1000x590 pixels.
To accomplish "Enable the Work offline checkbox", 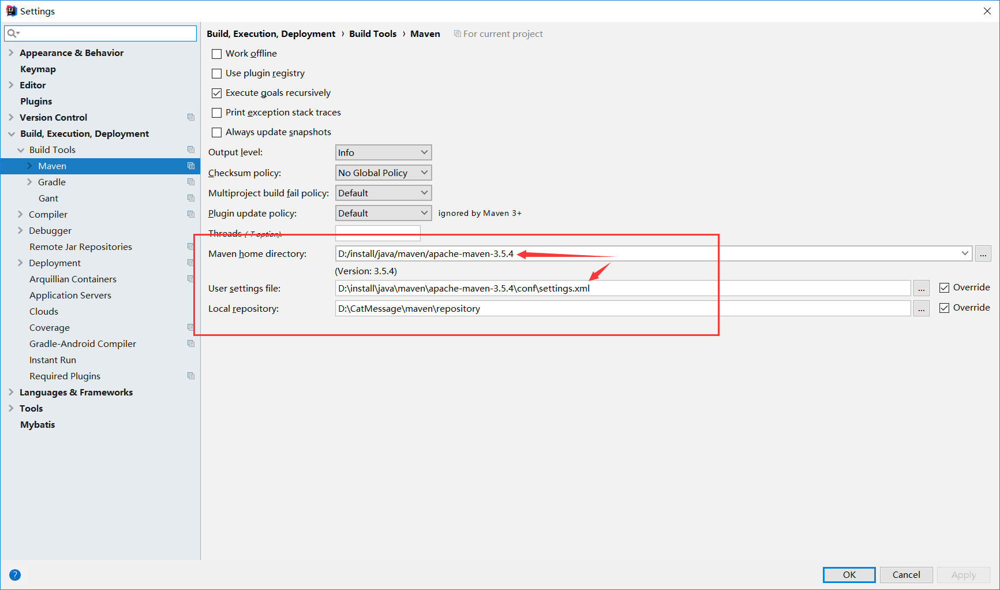I will point(217,54).
